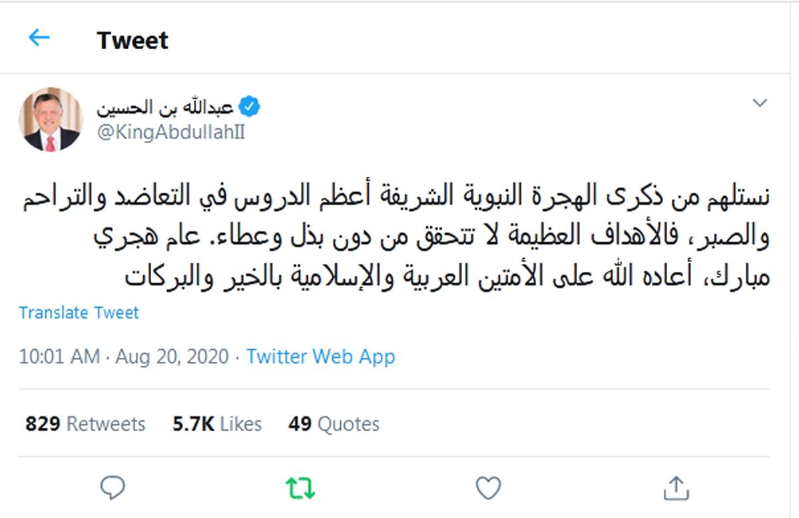Like the tweet using the heart icon
The image size is (799, 518).
[488, 487]
